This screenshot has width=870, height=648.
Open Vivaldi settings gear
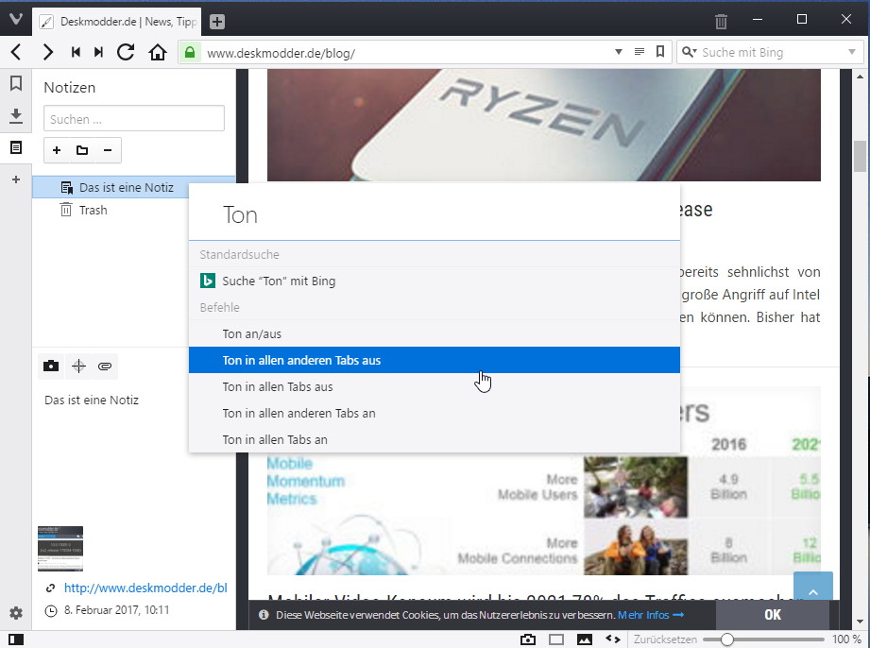(16, 613)
